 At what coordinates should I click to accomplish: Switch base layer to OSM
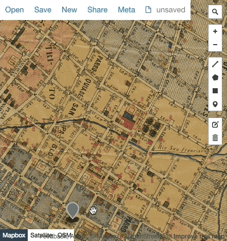click(x=64, y=235)
